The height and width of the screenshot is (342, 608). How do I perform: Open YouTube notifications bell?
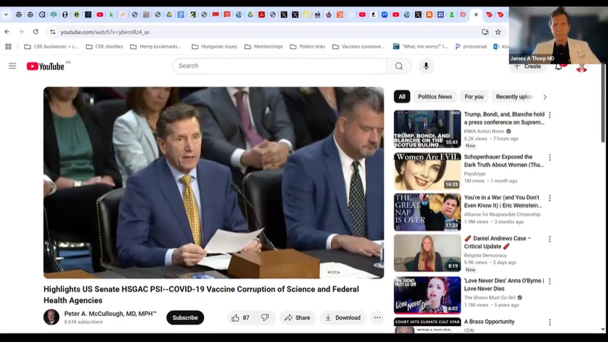(x=559, y=66)
